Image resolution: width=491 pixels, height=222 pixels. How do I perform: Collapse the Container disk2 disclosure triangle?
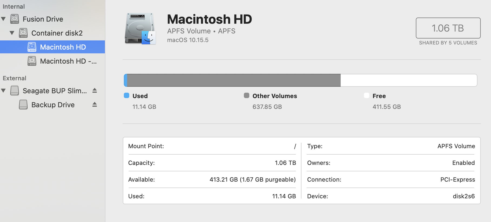coord(12,33)
